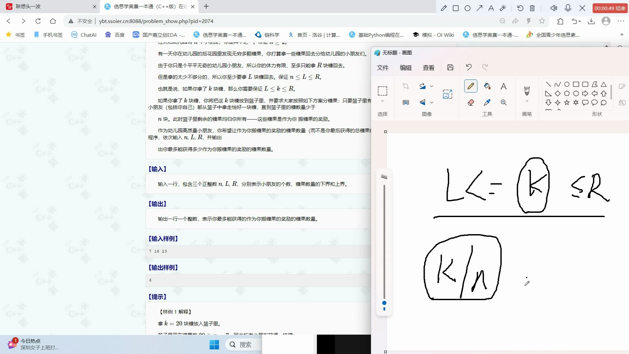Expand the selection tool options chevron

(382, 101)
